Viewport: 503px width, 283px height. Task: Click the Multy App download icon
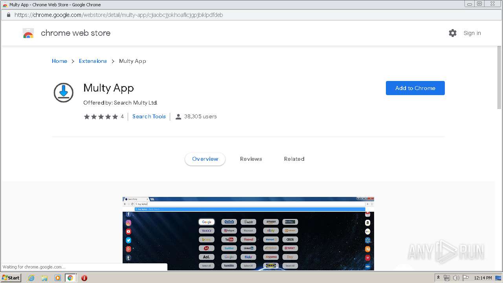(x=63, y=93)
